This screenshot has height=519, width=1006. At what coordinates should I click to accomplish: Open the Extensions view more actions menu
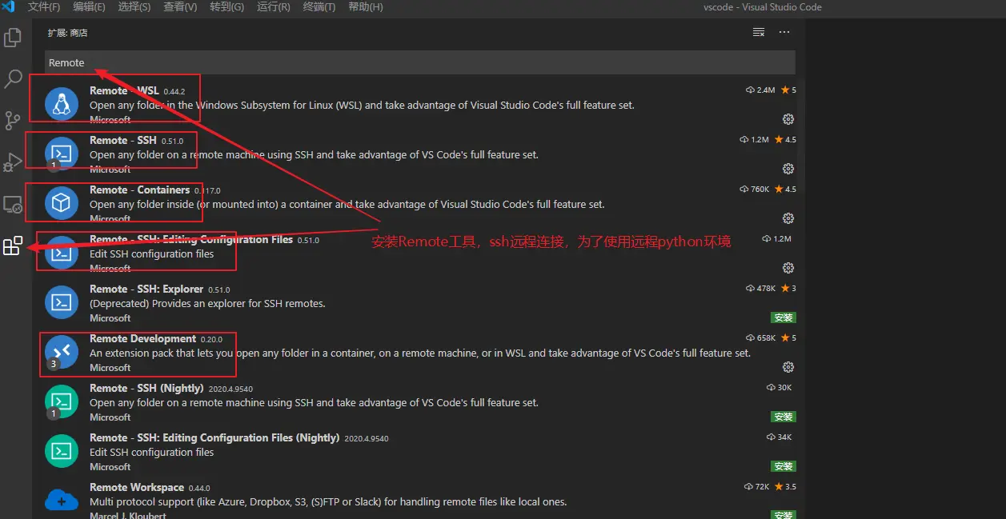(x=784, y=33)
